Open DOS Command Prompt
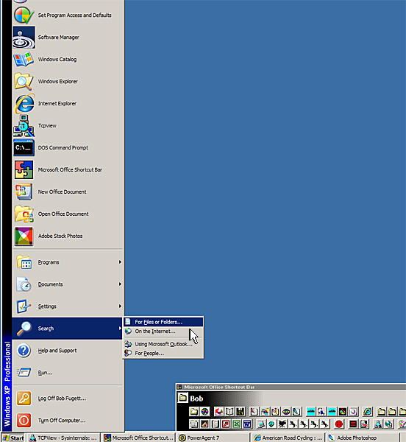The height and width of the screenshot is (442, 406). [x=68, y=147]
